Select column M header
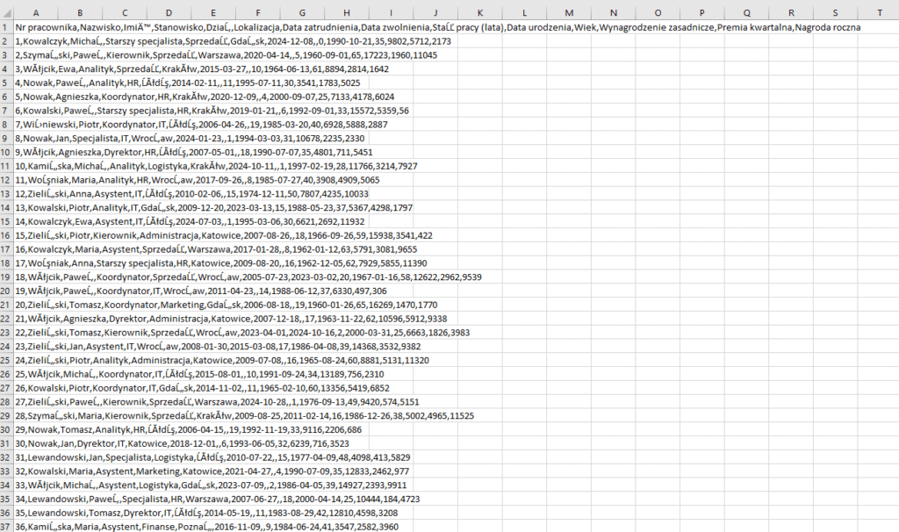Image resolution: width=899 pixels, height=532 pixels. pos(568,13)
